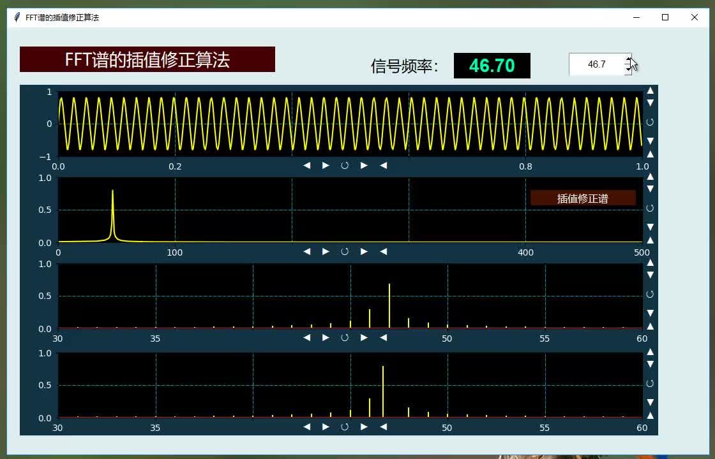
Task: Click right pan arrow below the spectrum plot
Action: click(326, 252)
